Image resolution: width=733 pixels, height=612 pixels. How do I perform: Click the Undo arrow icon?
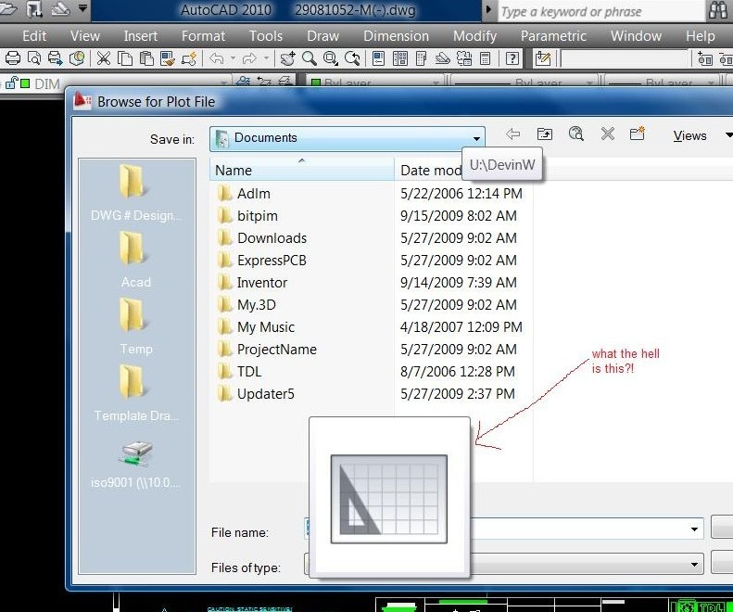[x=217, y=58]
